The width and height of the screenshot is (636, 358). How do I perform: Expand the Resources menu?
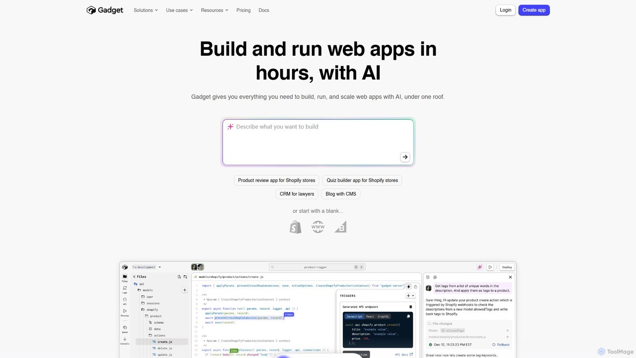pyautogui.click(x=215, y=10)
